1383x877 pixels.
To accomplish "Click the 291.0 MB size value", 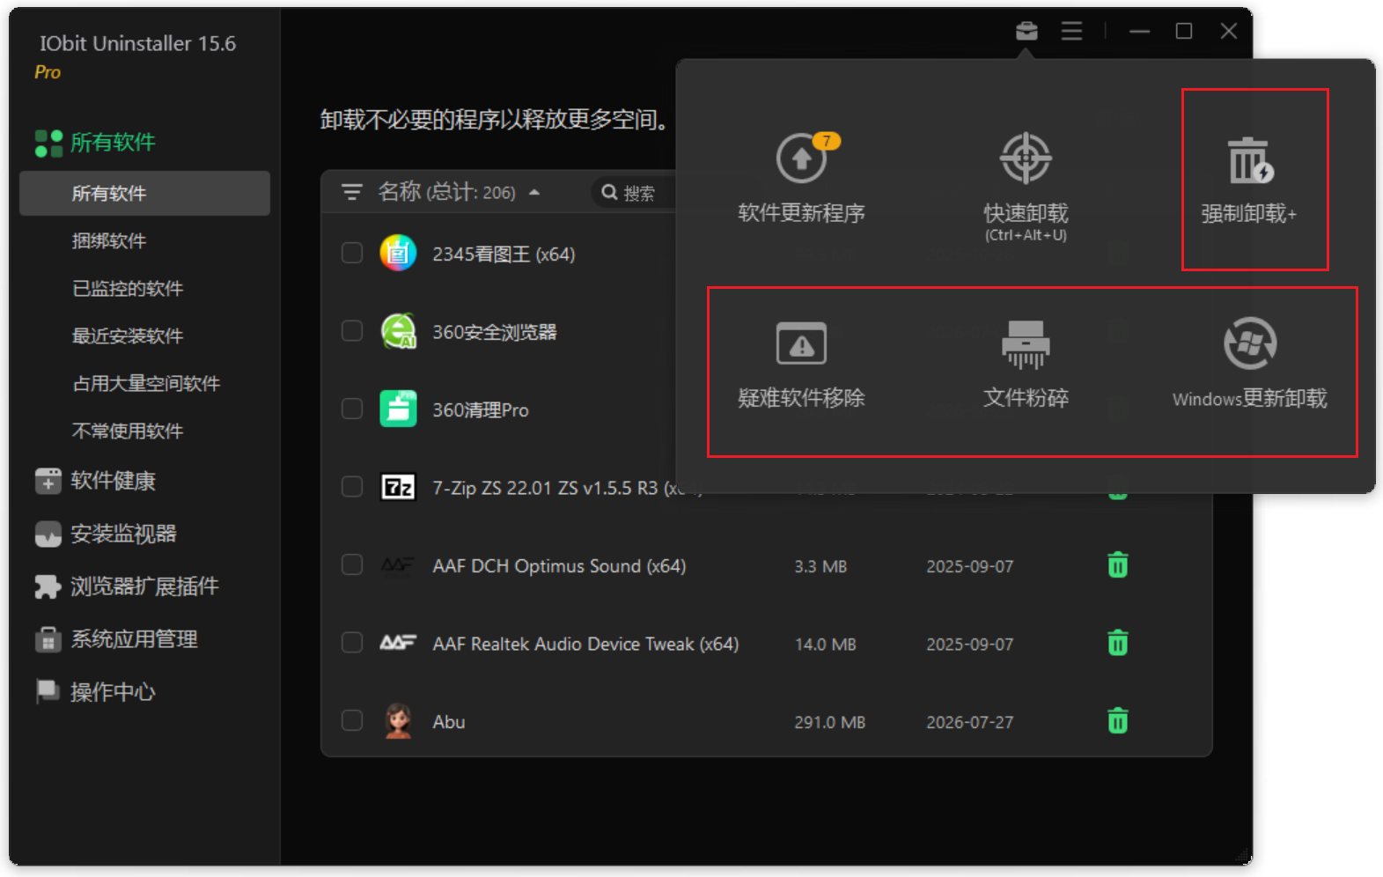I will (829, 722).
